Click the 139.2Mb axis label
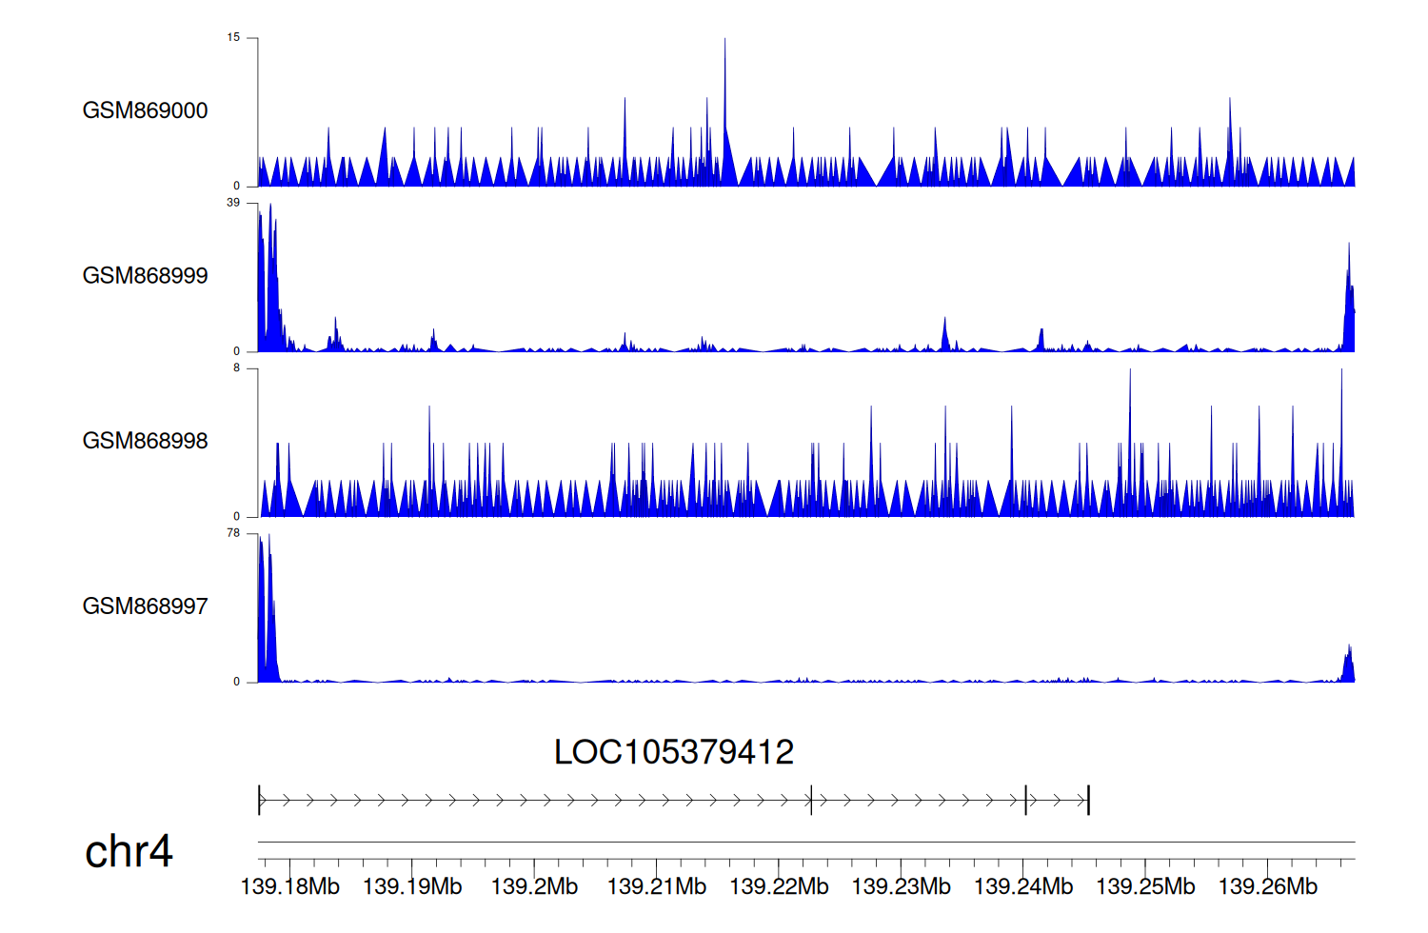 click(534, 886)
